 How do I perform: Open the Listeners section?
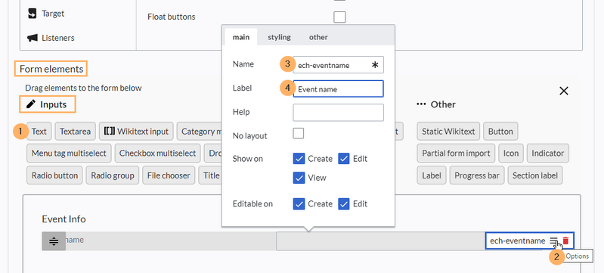51,38
